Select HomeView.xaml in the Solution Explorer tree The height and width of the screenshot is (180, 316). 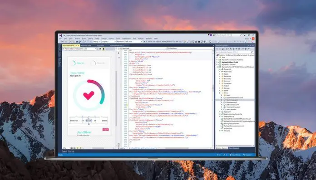(x=232, y=100)
